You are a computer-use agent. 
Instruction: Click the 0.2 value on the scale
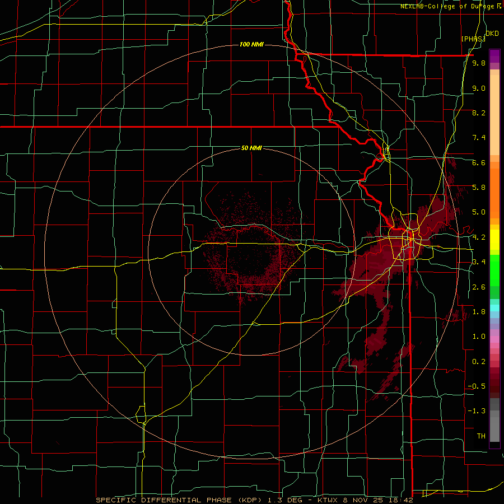[x=479, y=362]
